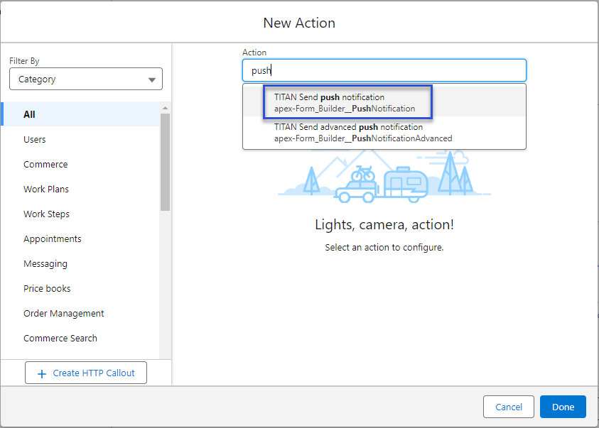Select Commerce Search category
Viewport: 599px width, 428px height.
pos(60,339)
